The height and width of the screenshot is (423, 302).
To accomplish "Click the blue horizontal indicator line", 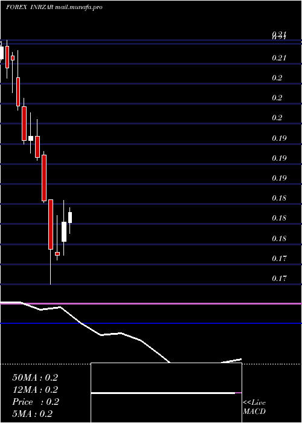I will click(151, 323).
